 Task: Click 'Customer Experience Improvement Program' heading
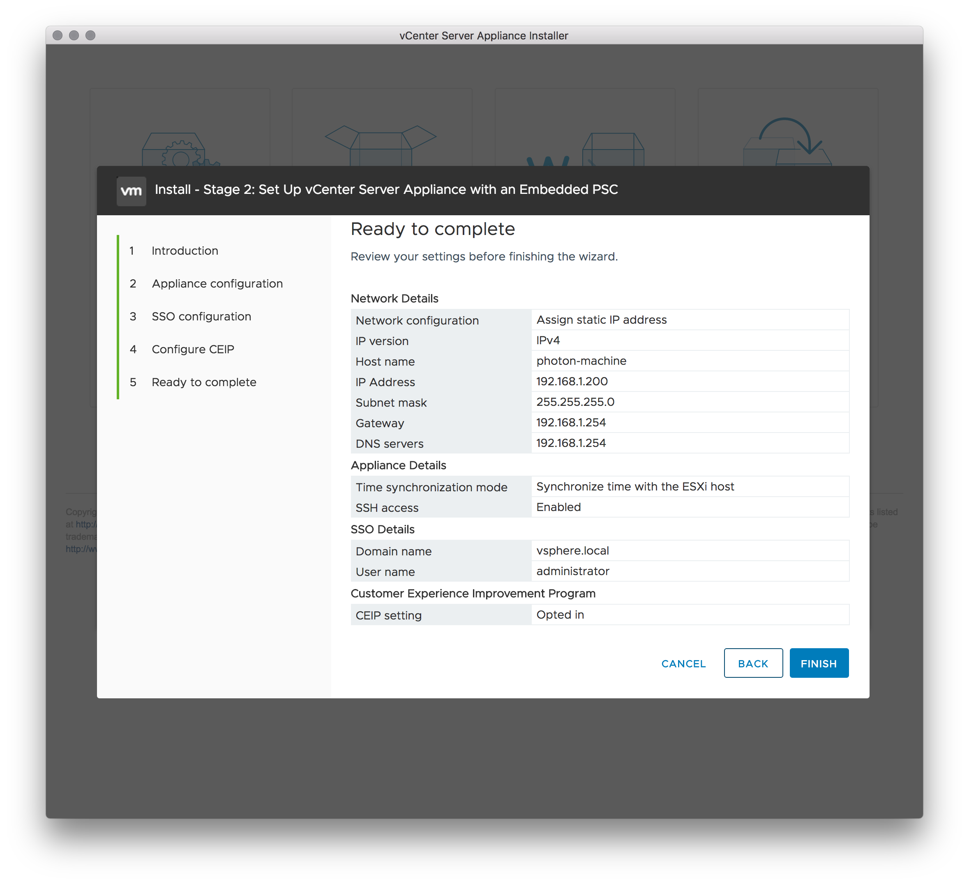(x=473, y=593)
